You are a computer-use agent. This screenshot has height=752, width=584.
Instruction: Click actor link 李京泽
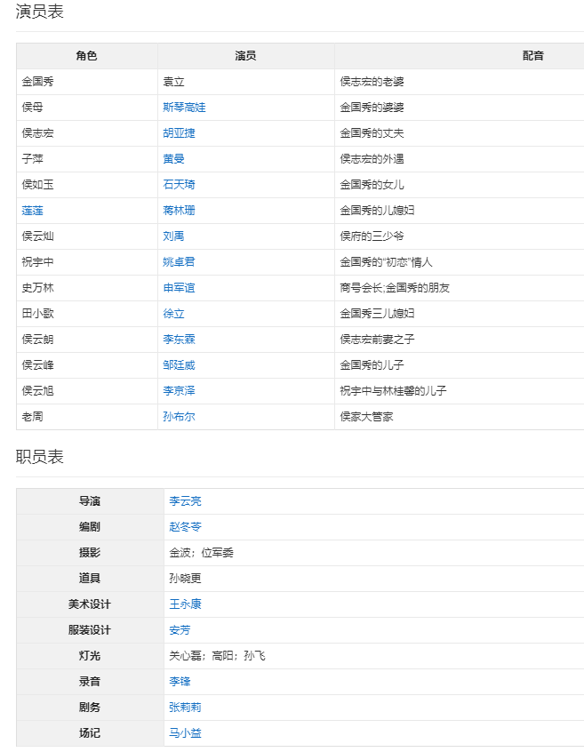click(179, 391)
